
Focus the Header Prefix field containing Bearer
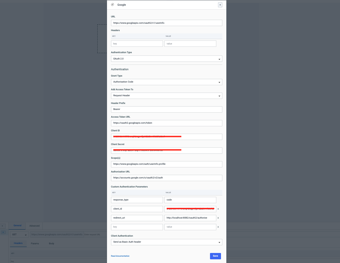(166, 109)
